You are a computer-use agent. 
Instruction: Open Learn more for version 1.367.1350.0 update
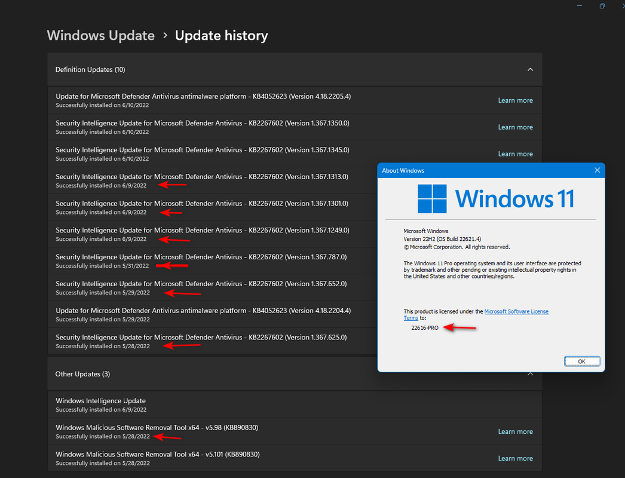pos(515,127)
